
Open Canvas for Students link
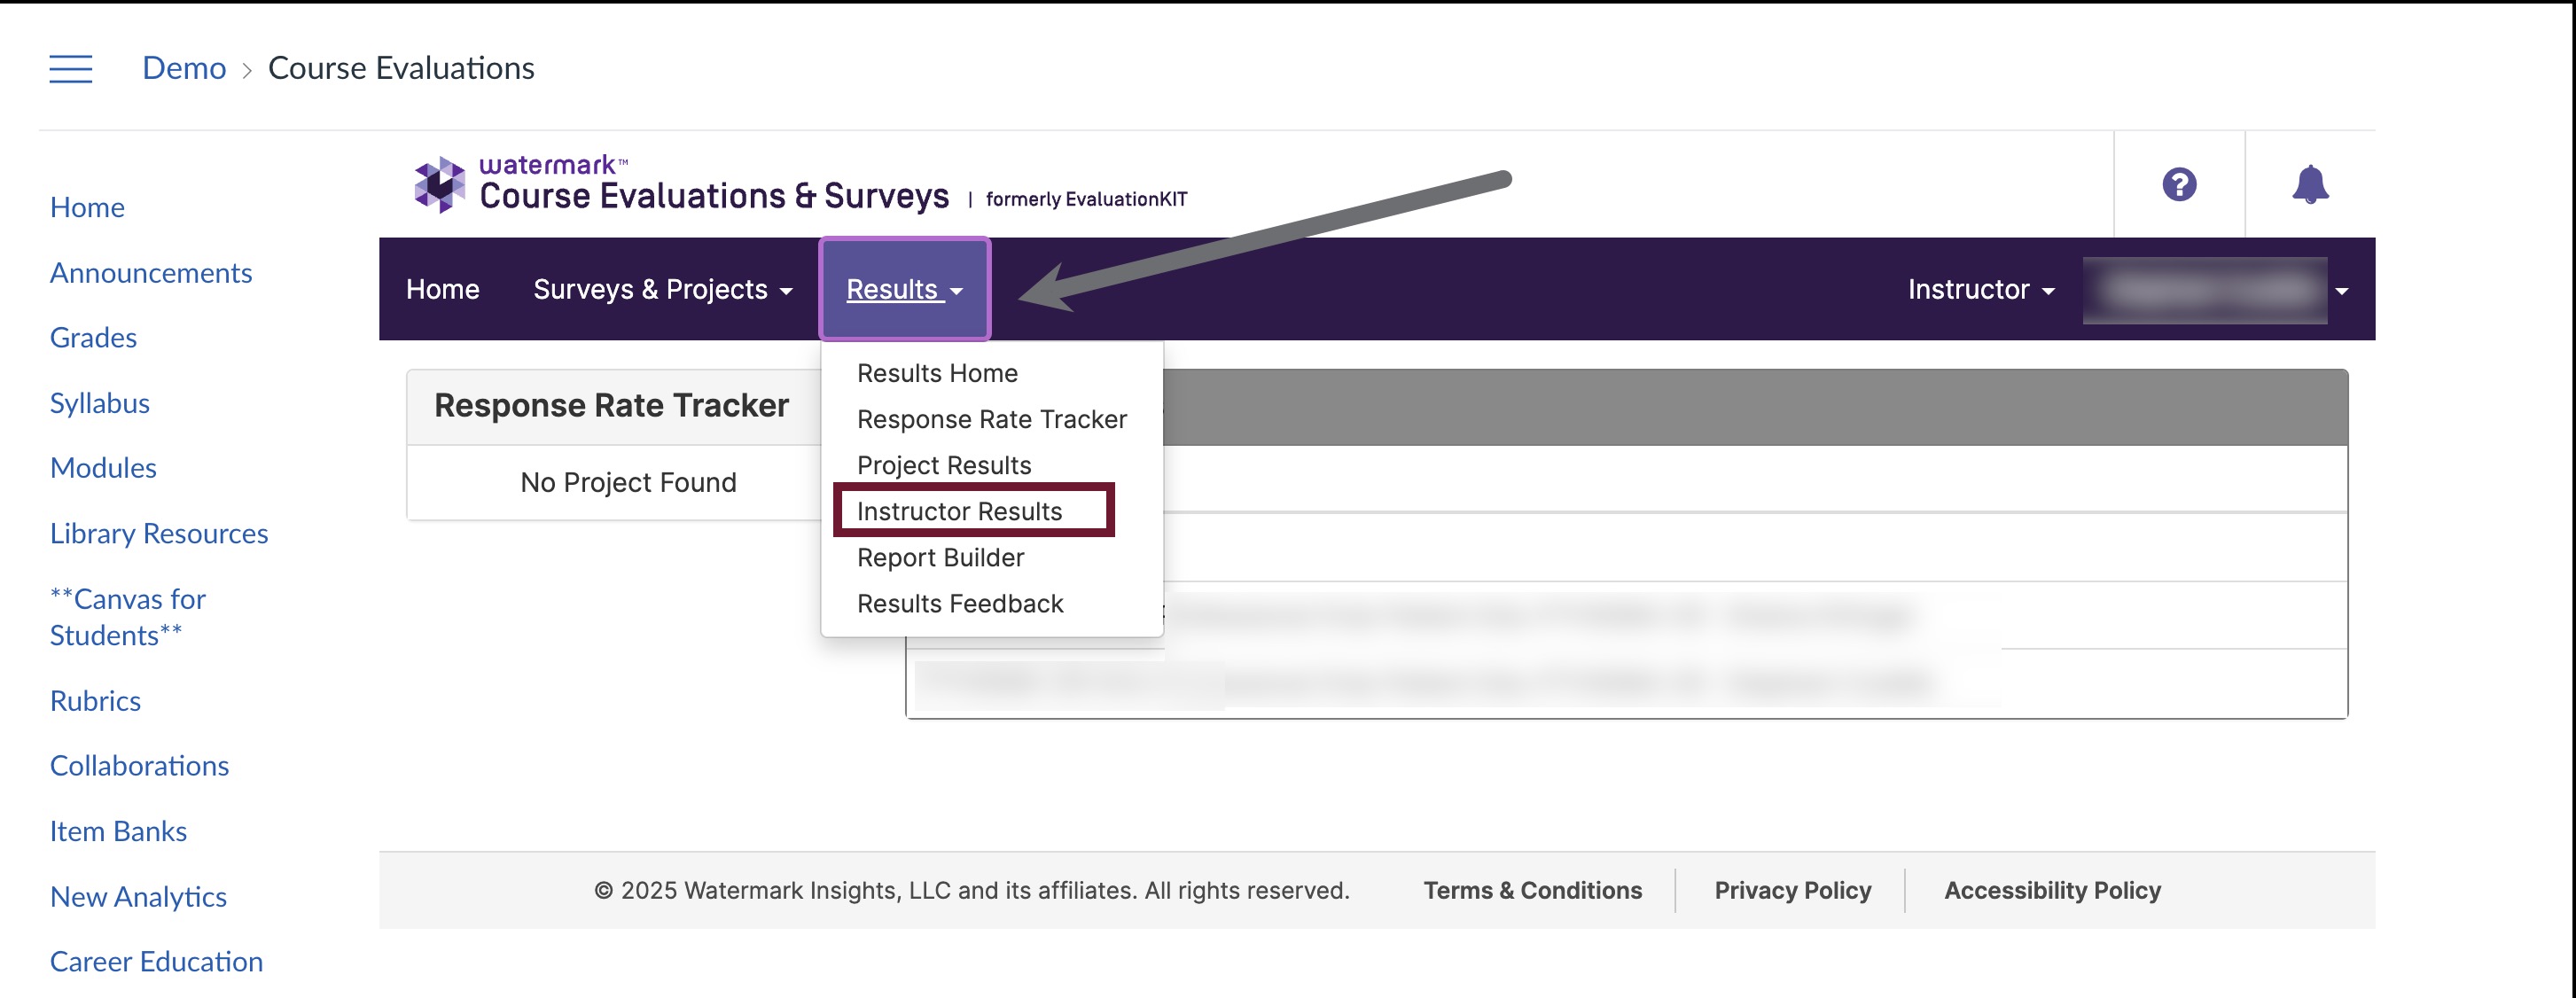tap(128, 617)
